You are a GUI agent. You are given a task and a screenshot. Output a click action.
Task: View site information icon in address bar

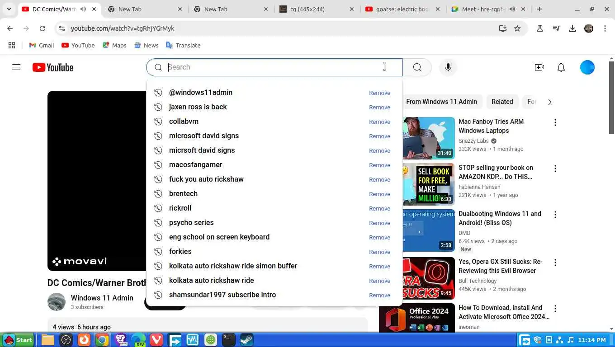pos(62,28)
